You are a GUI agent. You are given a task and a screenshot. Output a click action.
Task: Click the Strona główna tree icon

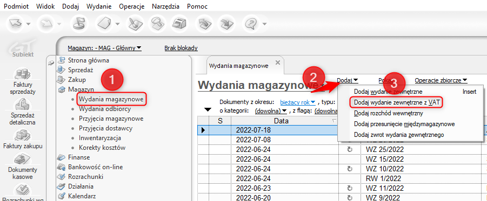[x=62, y=60]
